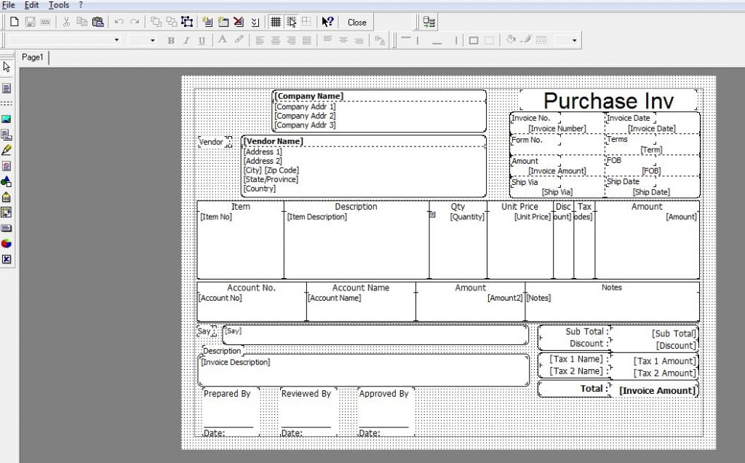Click the Cut scissors icon
The height and width of the screenshot is (463, 745).
(66, 22)
